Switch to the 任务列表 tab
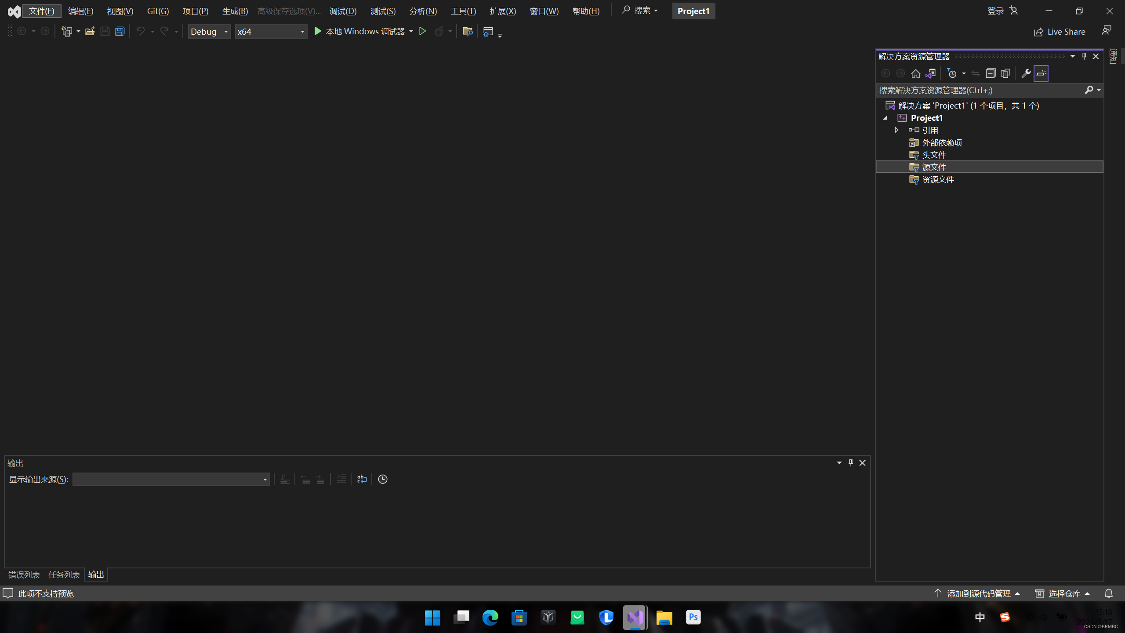This screenshot has height=633, width=1125. pyautogui.click(x=64, y=575)
